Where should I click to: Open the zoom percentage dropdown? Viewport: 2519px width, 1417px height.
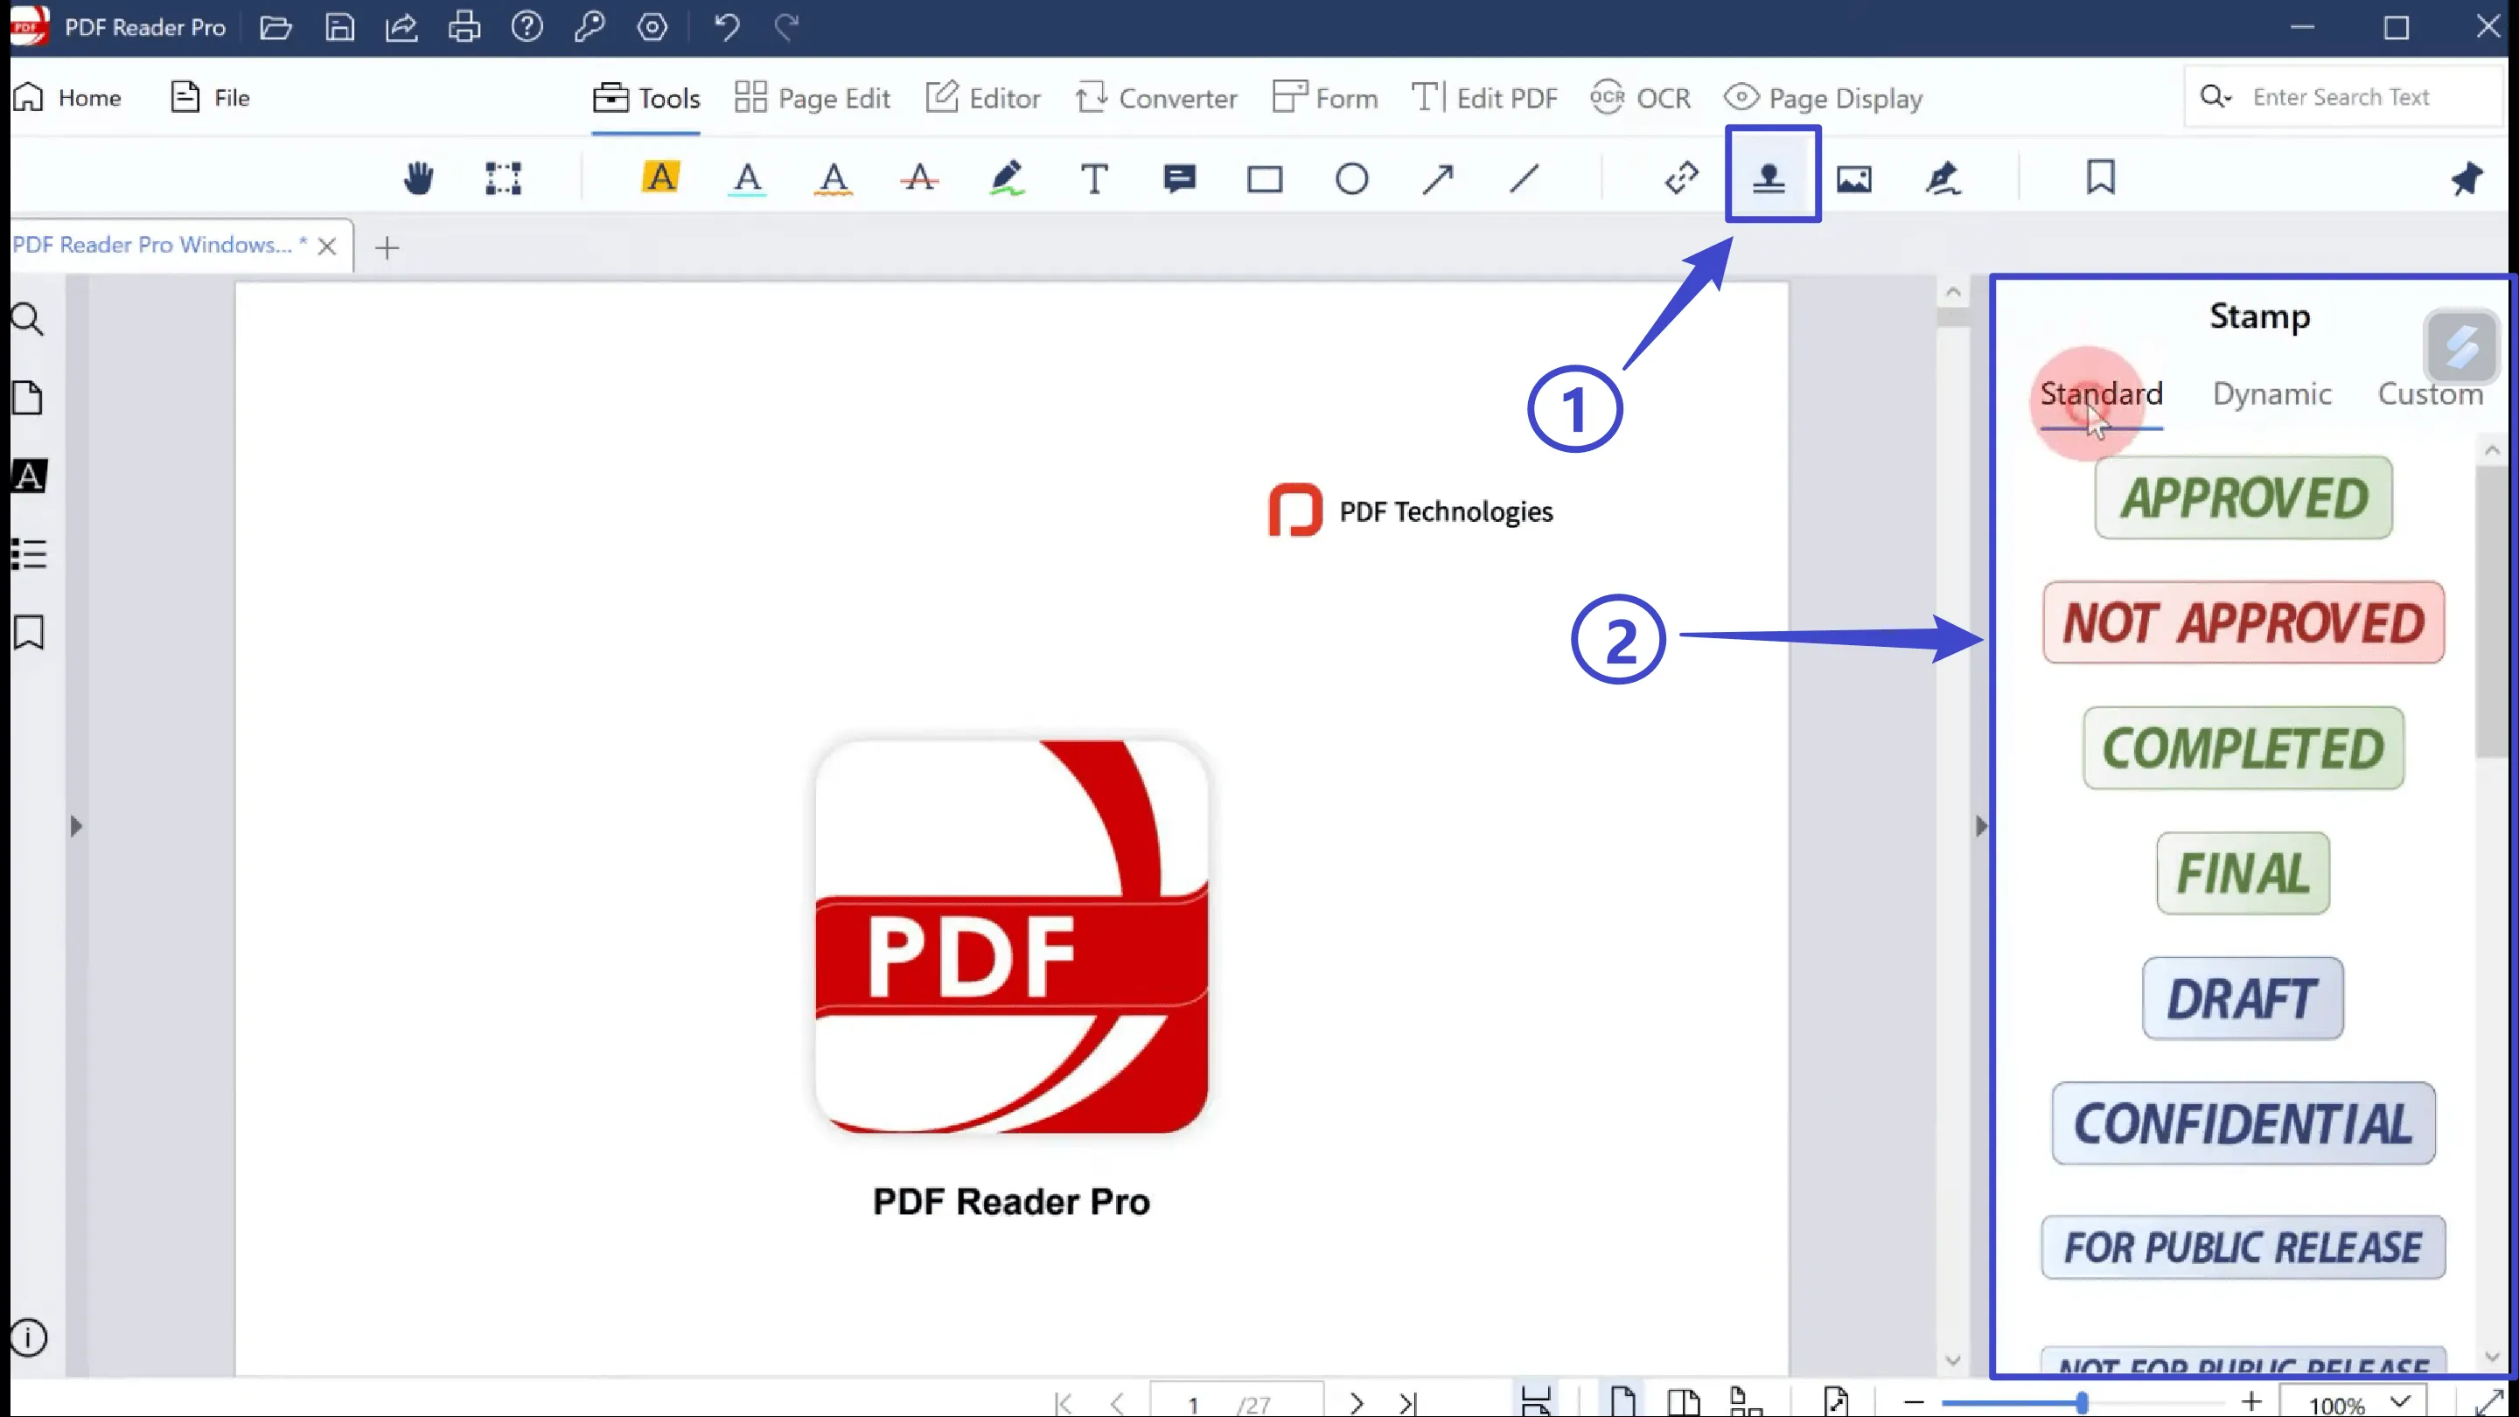[x=2401, y=1402]
